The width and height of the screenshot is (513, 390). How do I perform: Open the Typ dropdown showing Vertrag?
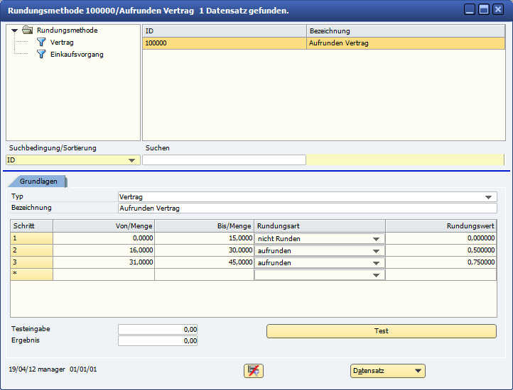(x=488, y=197)
